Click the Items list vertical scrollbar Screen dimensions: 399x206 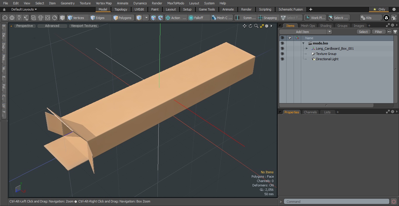click(x=396, y=69)
